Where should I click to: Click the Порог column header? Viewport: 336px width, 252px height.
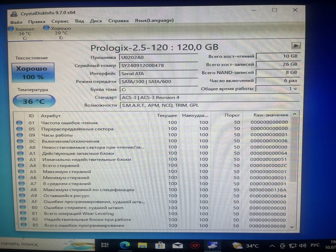[232, 115]
